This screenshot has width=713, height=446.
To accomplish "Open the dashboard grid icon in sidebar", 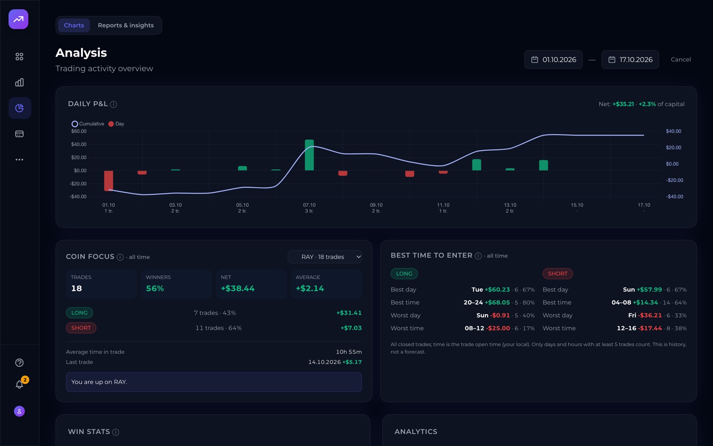I will click(x=19, y=57).
